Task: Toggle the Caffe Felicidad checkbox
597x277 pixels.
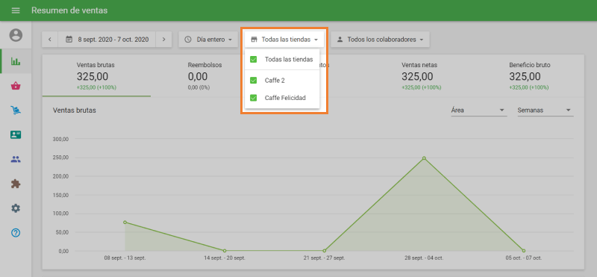Action: [x=253, y=98]
